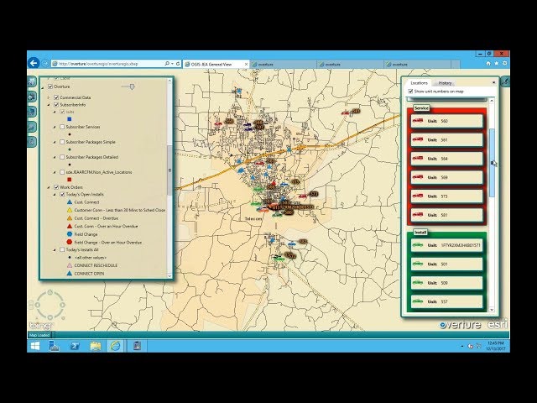The width and height of the screenshot is (537, 403).
Task: Open Server Manager from the taskbar
Action: pyautogui.click(x=54, y=346)
